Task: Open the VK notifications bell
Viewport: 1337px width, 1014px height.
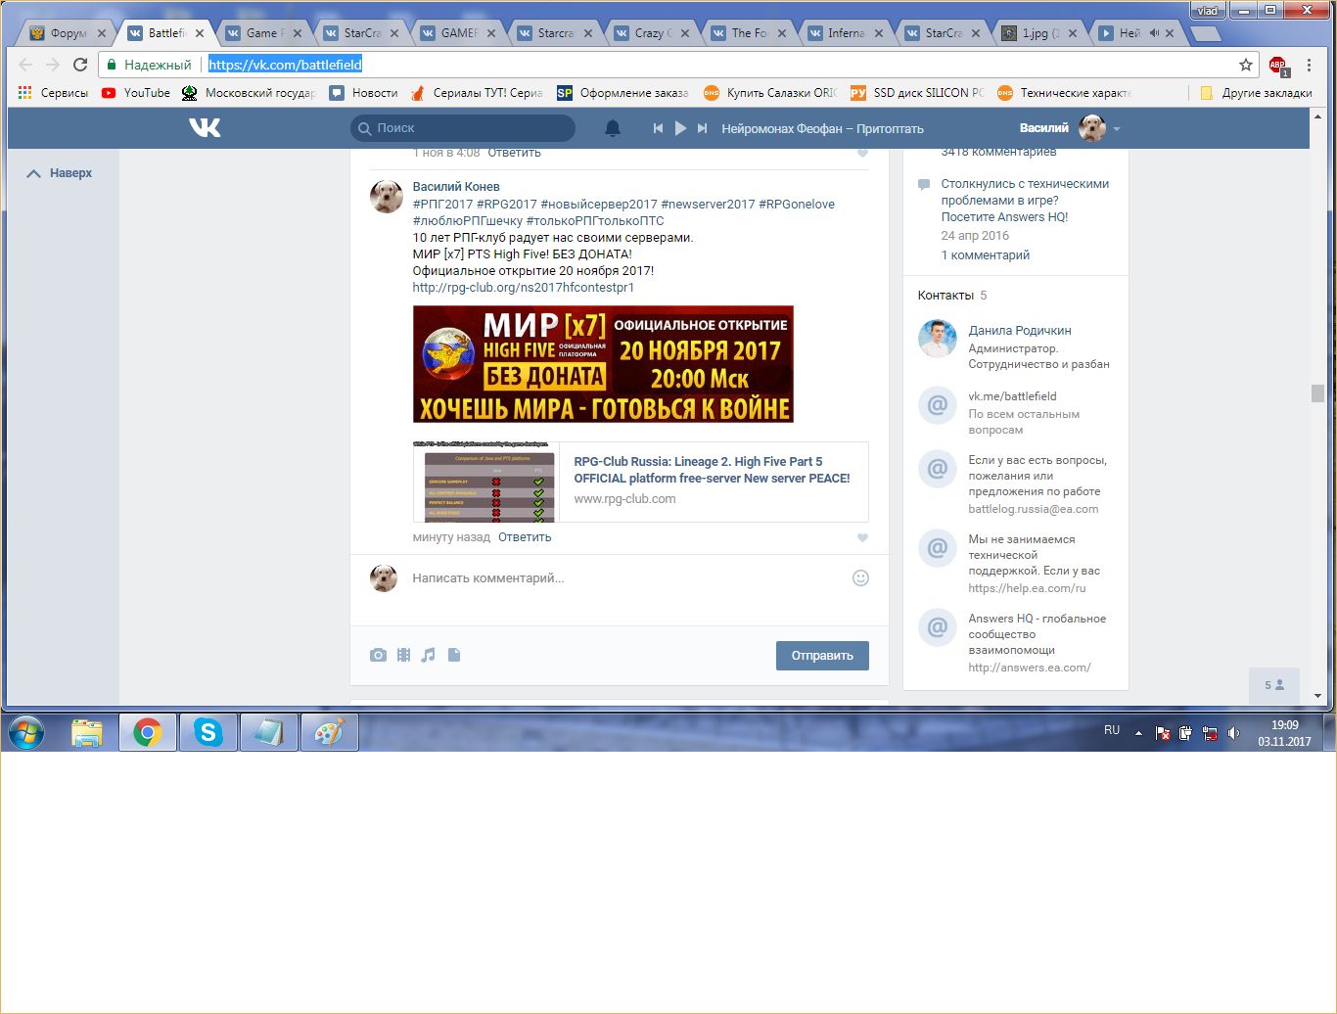Action: pyautogui.click(x=613, y=128)
